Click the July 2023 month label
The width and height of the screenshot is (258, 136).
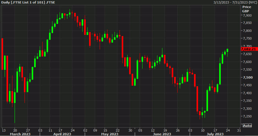pos(215,134)
